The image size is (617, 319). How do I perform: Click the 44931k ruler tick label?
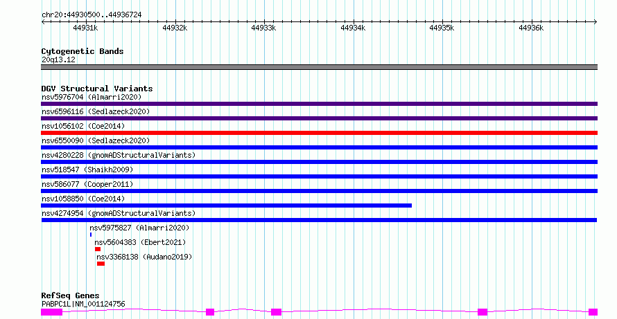[x=85, y=28]
